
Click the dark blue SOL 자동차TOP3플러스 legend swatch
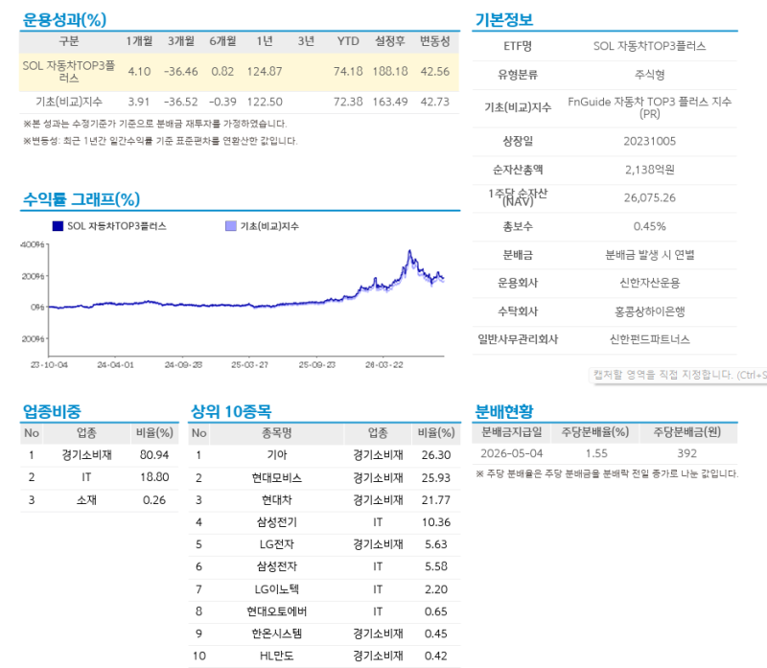(x=58, y=226)
